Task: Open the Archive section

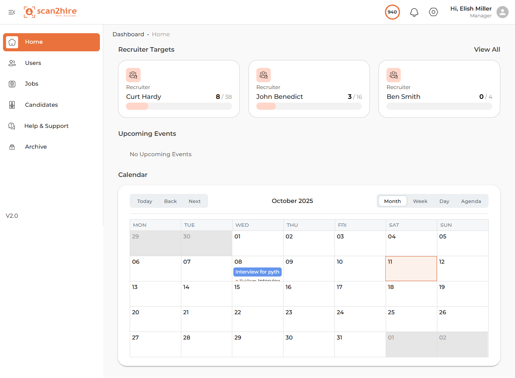Action: pyautogui.click(x=36, y=147)
